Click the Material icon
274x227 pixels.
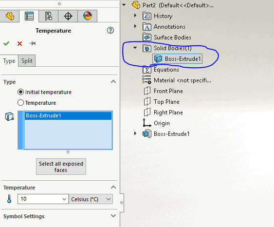coord(146,80)
